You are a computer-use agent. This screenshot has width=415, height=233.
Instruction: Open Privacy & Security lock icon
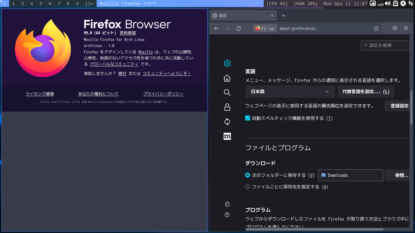[227, 107]
